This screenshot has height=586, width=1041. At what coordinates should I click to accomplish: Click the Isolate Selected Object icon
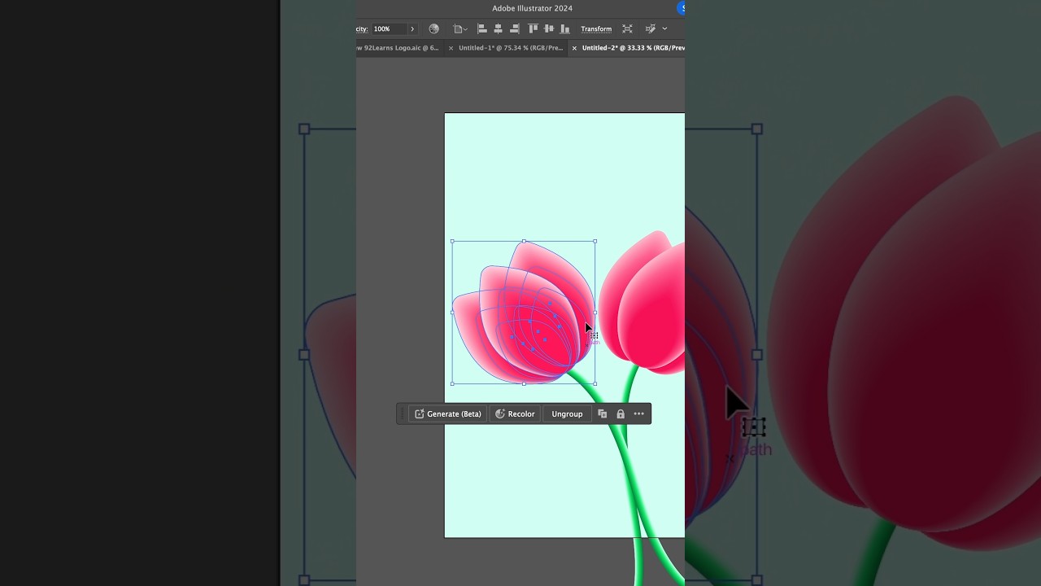[x=627, y=28]
